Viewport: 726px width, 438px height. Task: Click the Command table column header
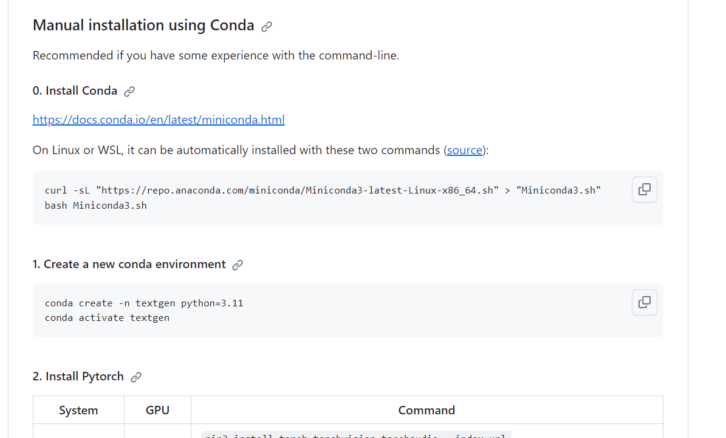426,410
